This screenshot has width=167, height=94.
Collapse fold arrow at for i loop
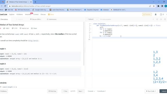[91, 29]
